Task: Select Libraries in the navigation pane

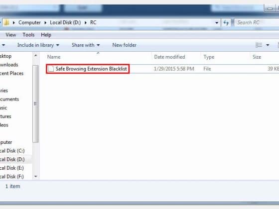Action: (4, 91)
